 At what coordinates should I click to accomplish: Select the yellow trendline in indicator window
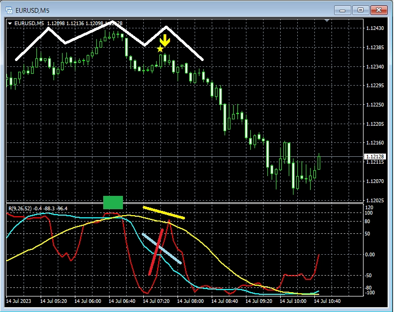pyautogui.click(x=164, y=212)
